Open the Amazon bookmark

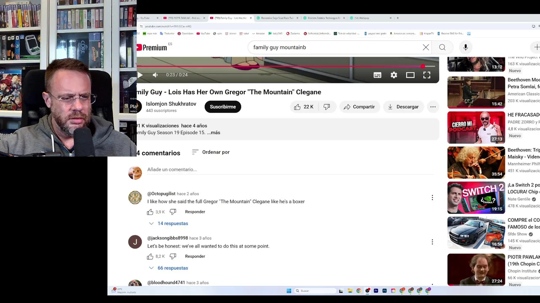[258, 34]
